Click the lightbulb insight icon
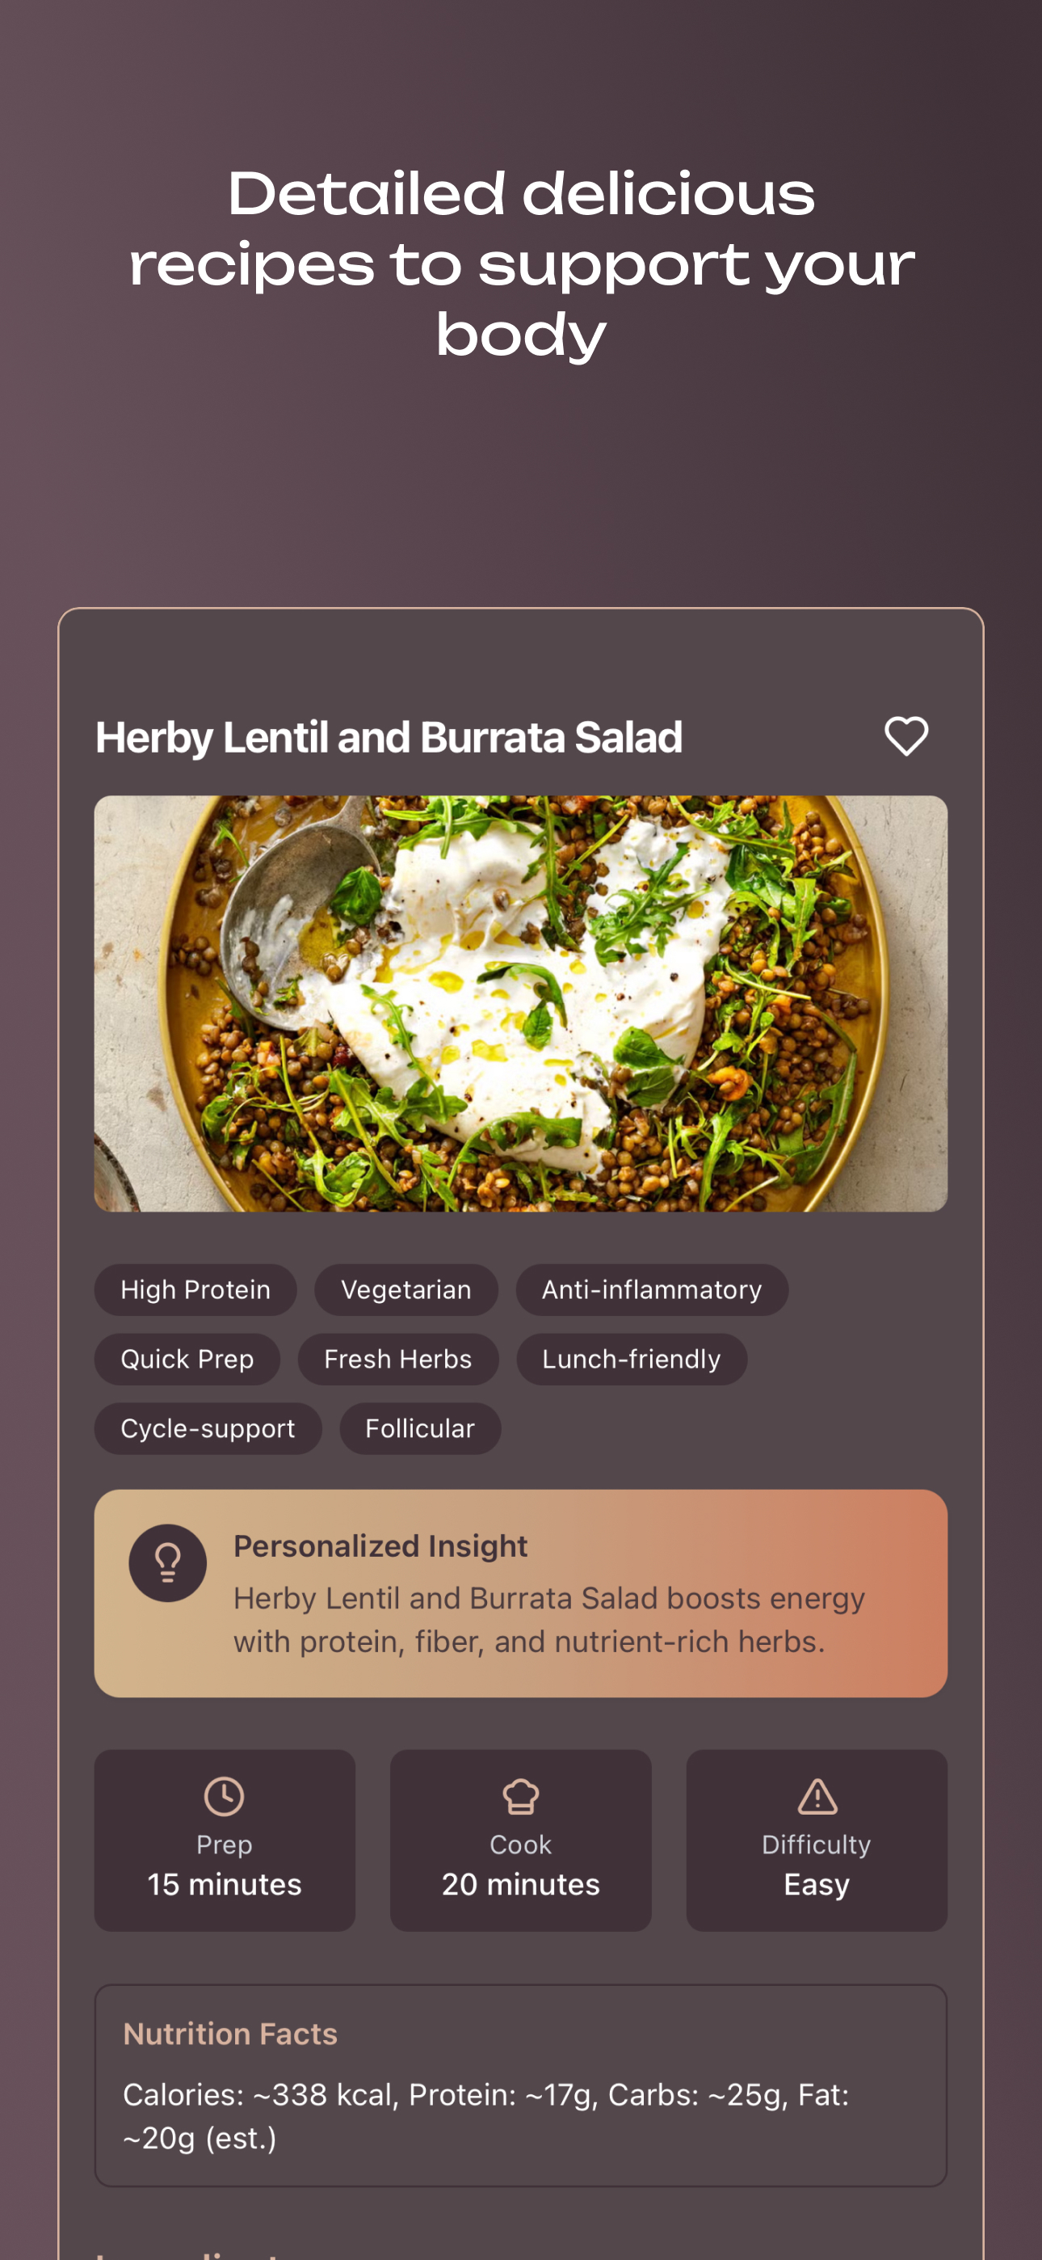Screen dimensions: 1042x2260 (167, 1562)
